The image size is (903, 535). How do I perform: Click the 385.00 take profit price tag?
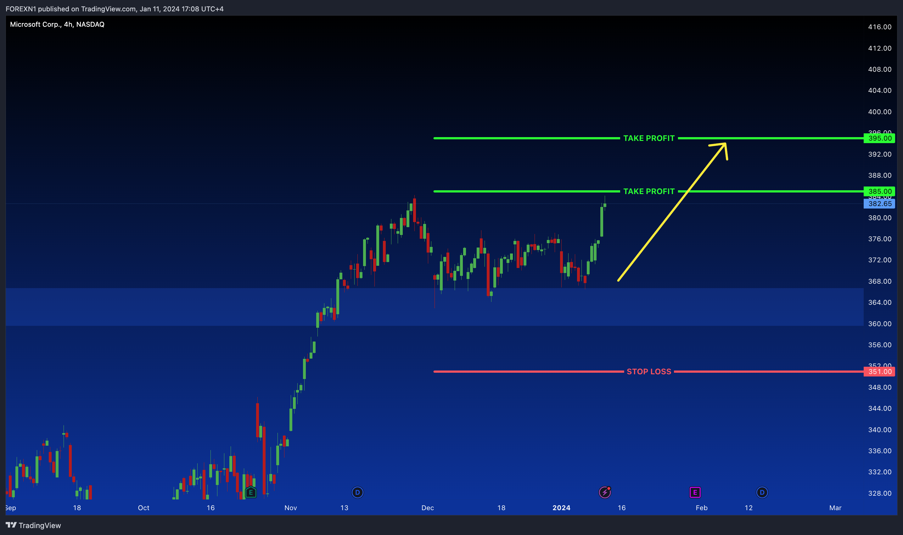click(x=879, y=191)
